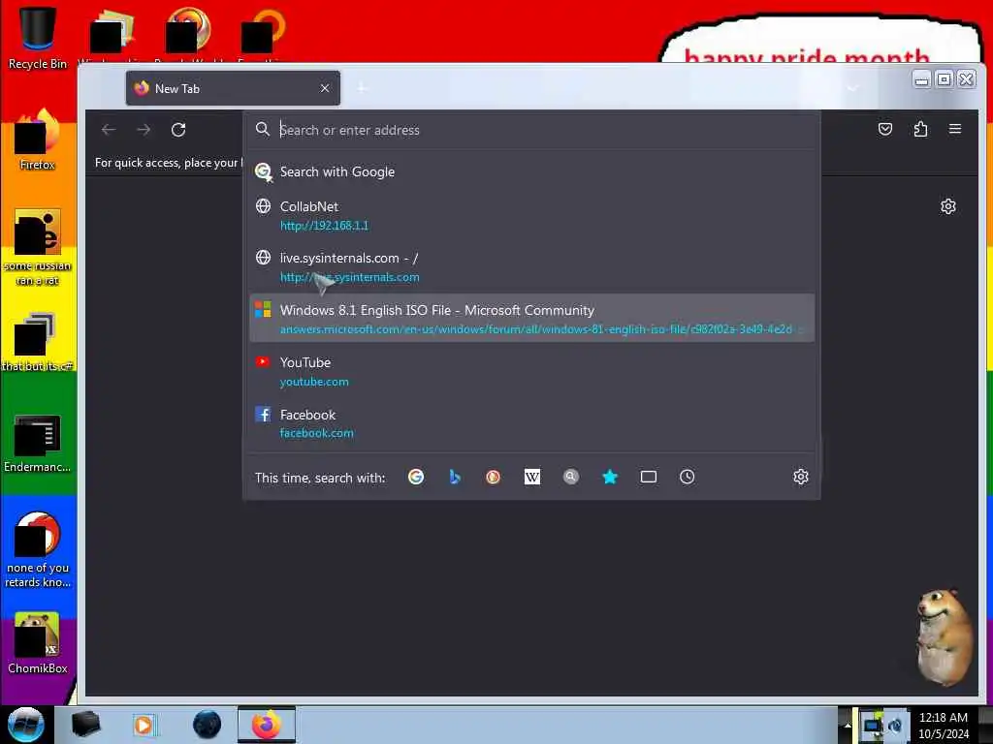This screenshot has height=744, width=993.
Task: Open a new tab with plus button
Action: tap(362, 88)
